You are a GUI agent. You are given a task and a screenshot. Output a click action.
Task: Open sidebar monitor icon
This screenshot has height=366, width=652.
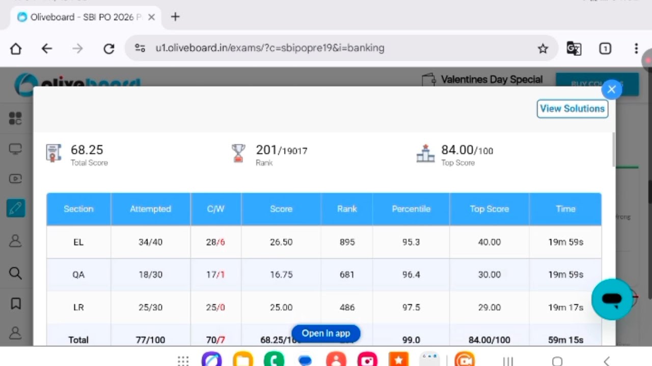[15, 149]
